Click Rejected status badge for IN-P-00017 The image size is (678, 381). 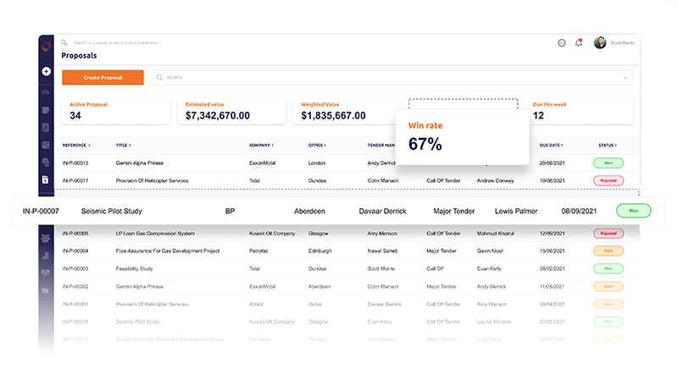click(x=609, y=180)
